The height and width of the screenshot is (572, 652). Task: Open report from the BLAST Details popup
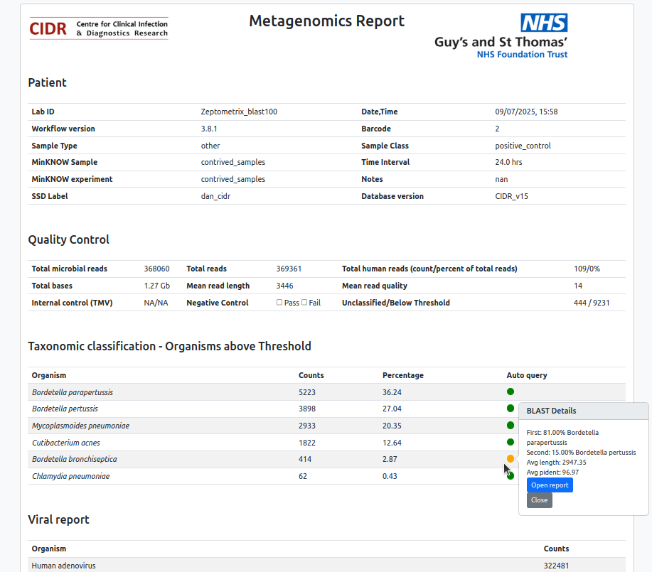click(550, 485)
